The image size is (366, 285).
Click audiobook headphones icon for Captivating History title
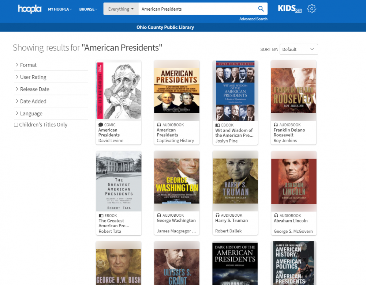point(159,125)
